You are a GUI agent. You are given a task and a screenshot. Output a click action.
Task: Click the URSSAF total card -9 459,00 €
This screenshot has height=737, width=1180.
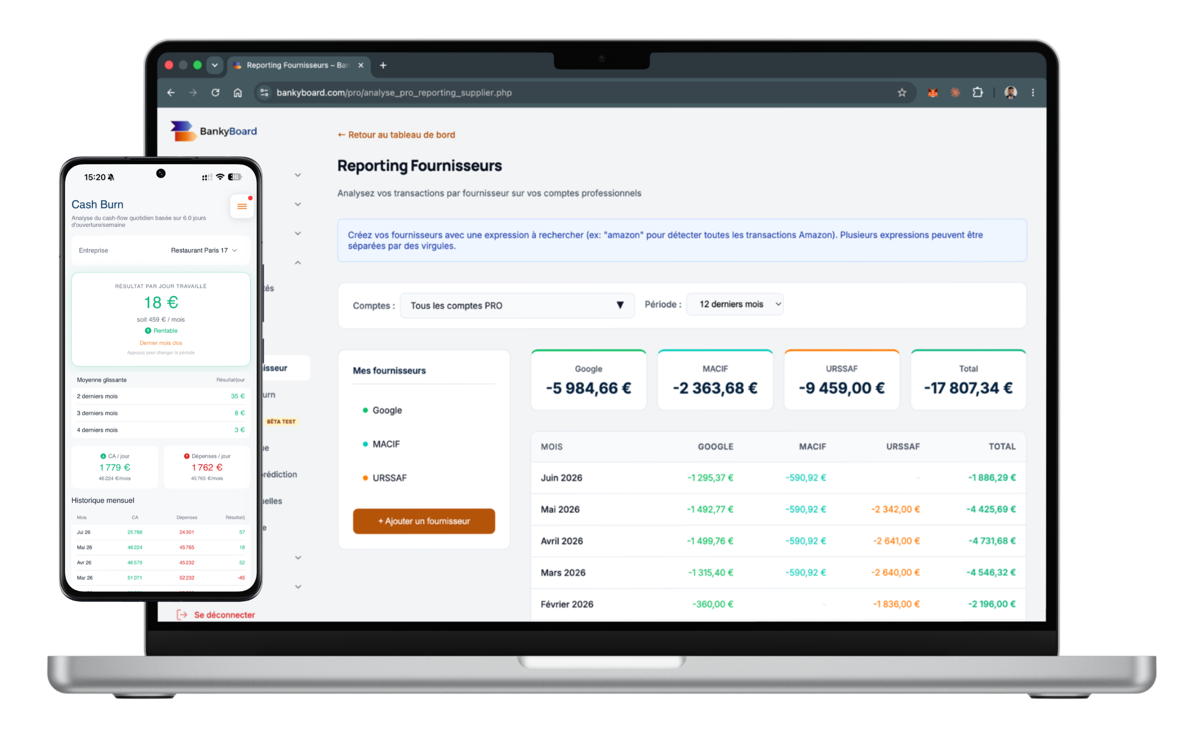tap(842, 380)
